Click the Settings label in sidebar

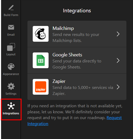point(11,94)
